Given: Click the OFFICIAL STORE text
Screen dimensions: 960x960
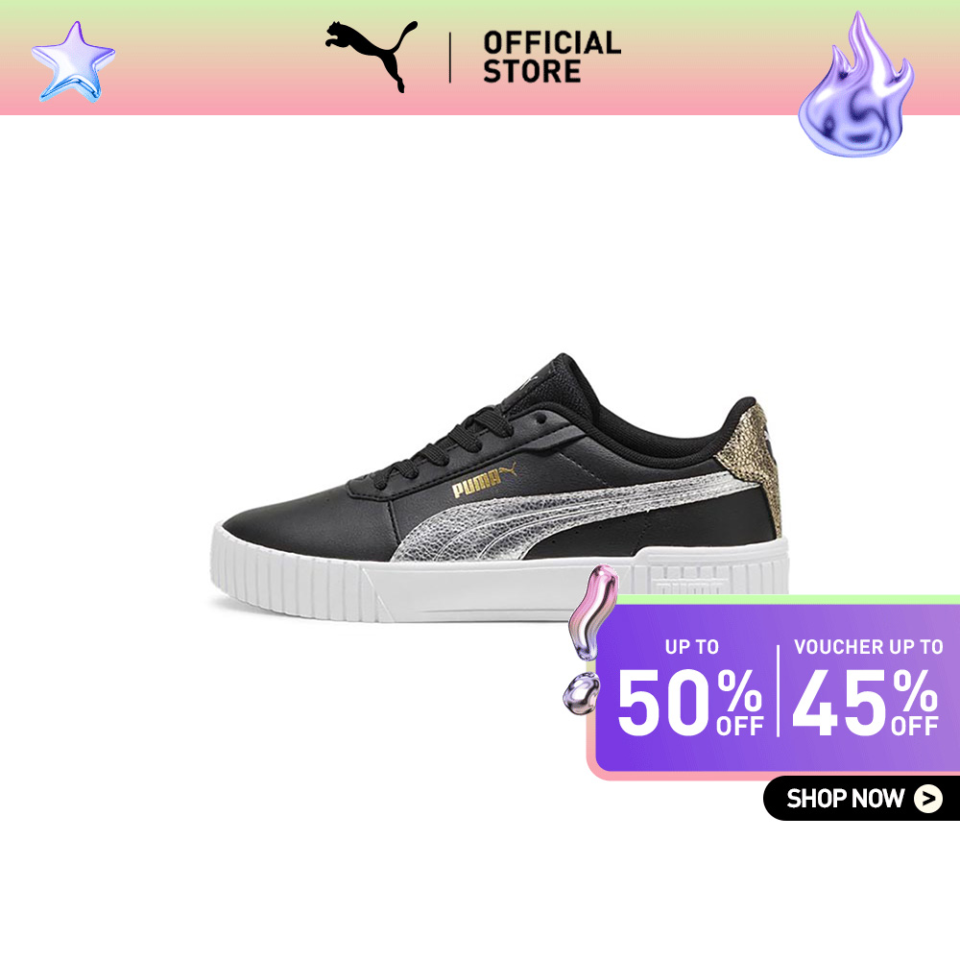Looking at the screenshot, I should [552, 58].
